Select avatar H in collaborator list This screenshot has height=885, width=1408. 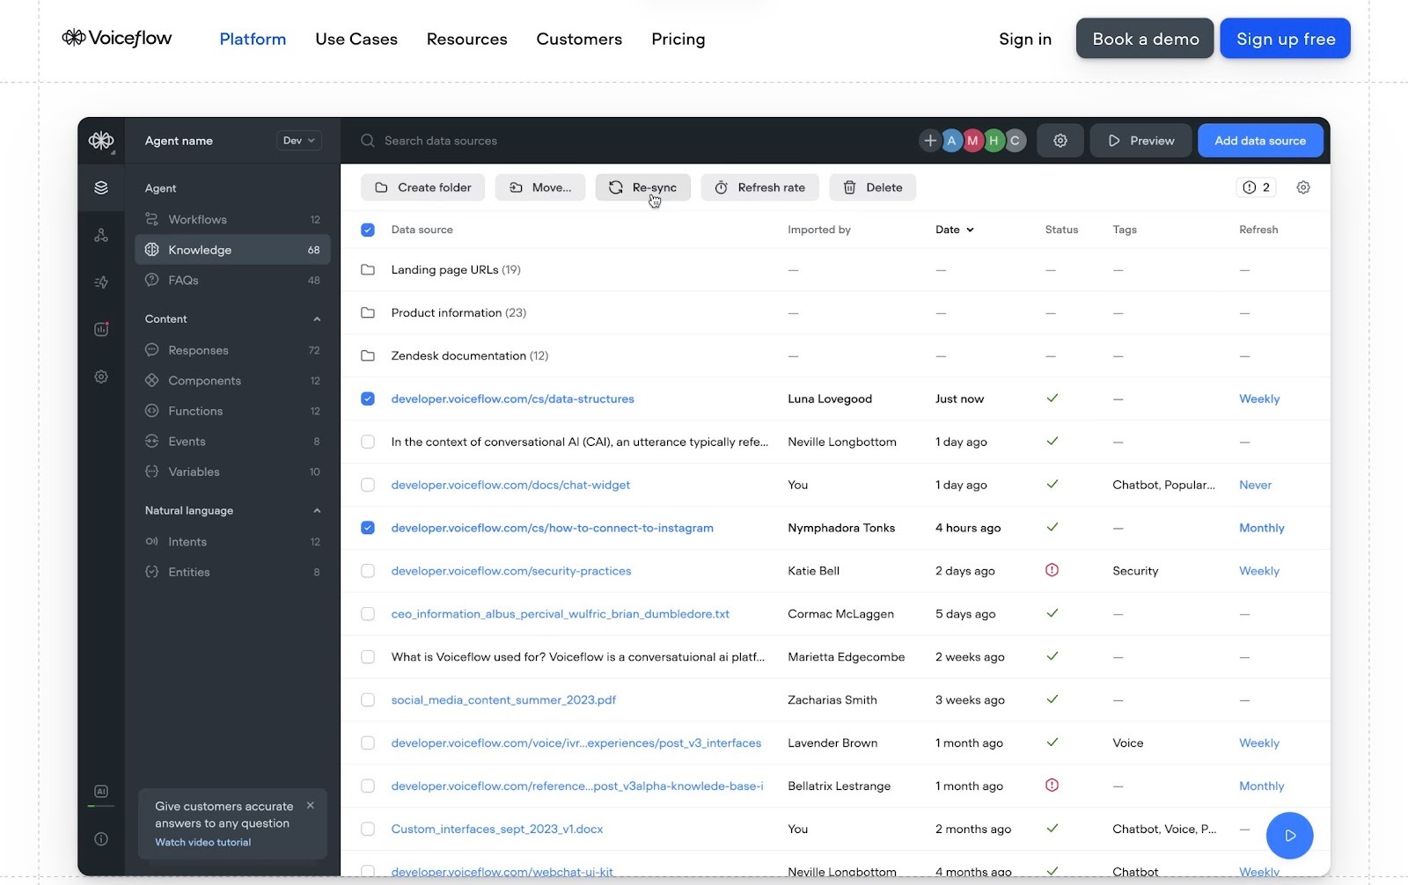(994, 141)
